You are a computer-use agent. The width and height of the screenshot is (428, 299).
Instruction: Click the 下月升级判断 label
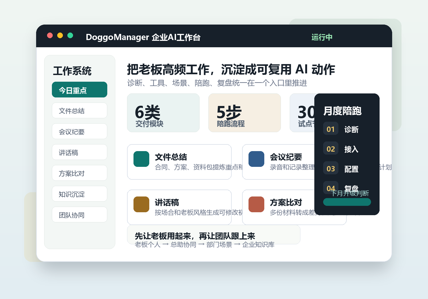tap(350, 193)
